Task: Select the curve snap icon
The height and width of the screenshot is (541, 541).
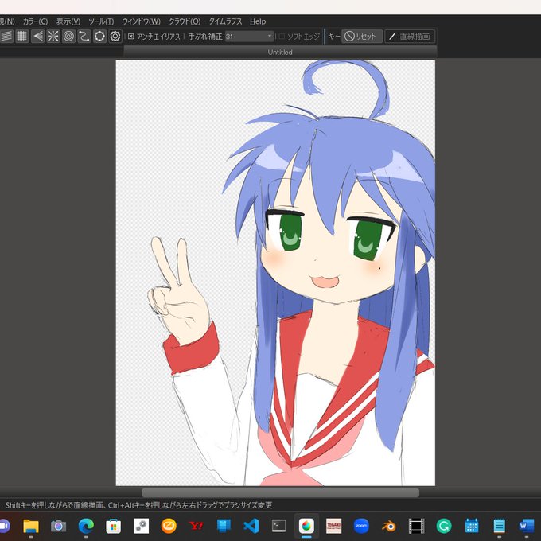Action: click(x=84, y=37)
